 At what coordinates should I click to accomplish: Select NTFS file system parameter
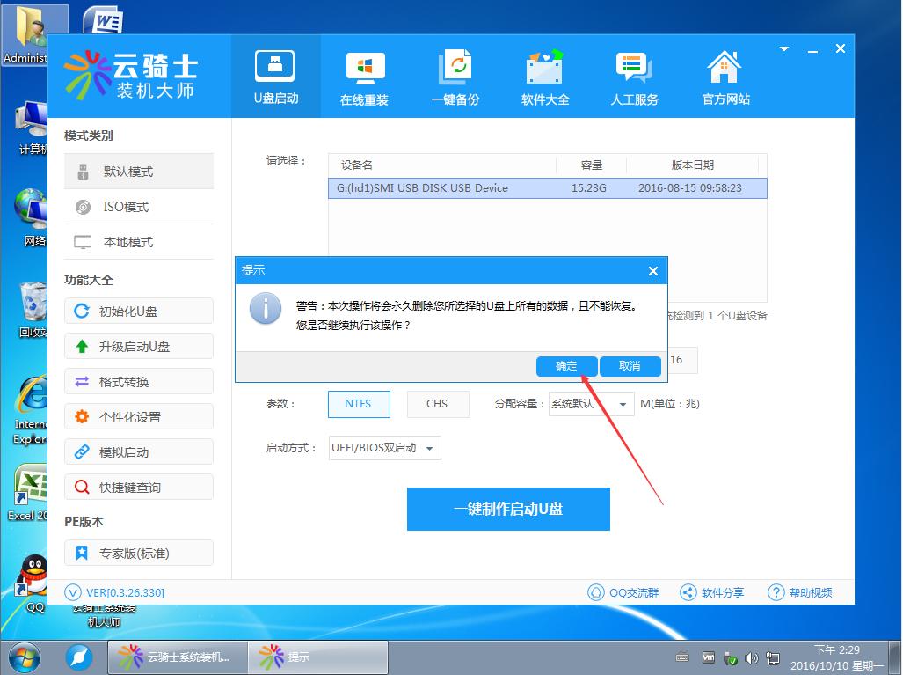click(358, 404)
